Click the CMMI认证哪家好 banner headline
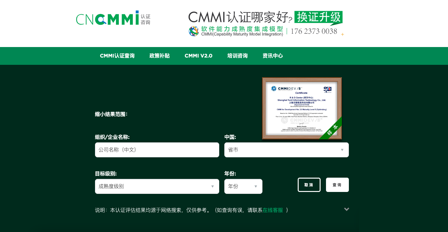The width and height of the screenshot is (448, 232). pyautogui.click(x=240, y=17)
